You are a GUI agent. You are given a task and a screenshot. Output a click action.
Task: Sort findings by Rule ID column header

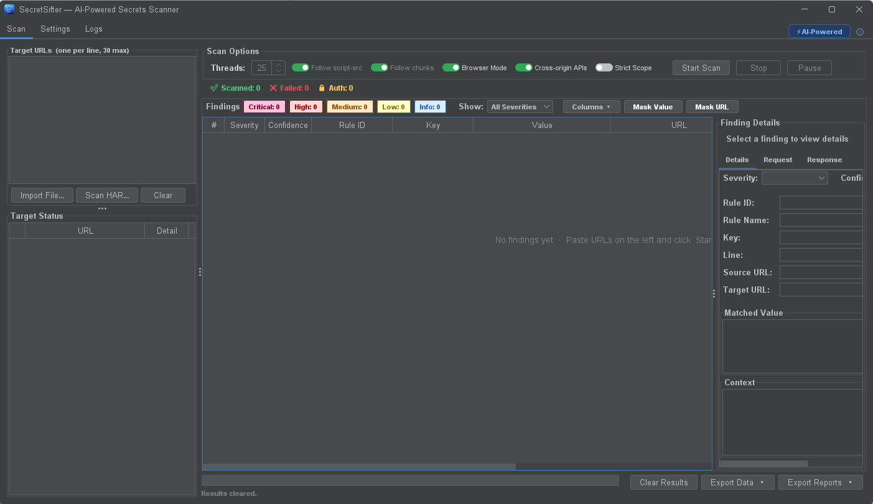352,125
